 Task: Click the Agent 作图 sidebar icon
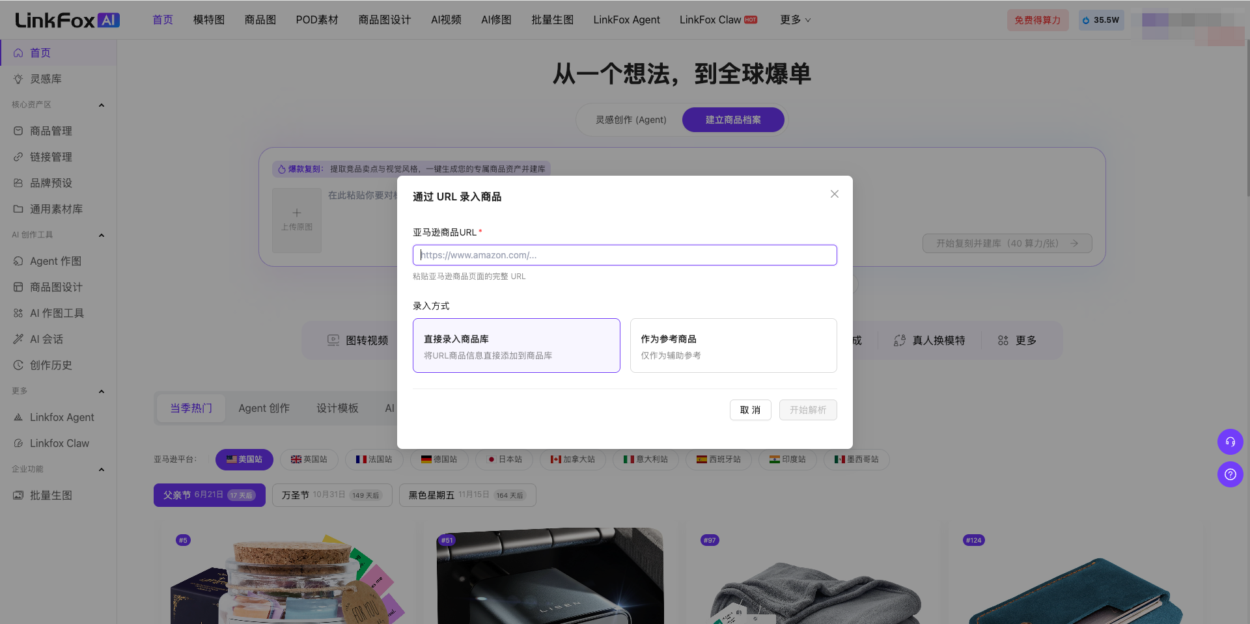click(18, 261)
